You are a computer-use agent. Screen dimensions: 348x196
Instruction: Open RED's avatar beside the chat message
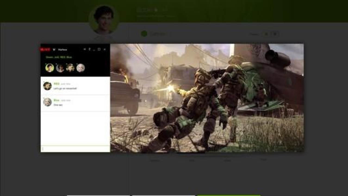[47, 86]
